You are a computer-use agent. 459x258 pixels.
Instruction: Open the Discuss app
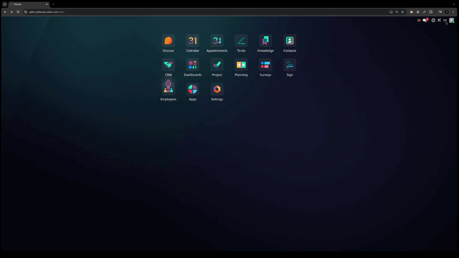[x=168, y=44]
